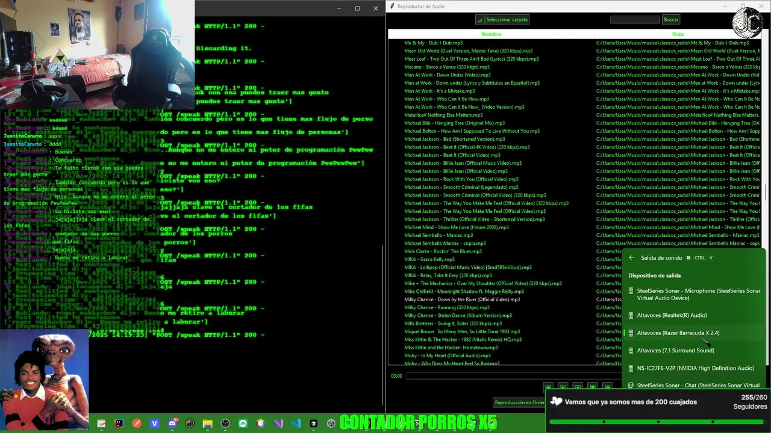Click the previous track playback button

coord(548,387)
